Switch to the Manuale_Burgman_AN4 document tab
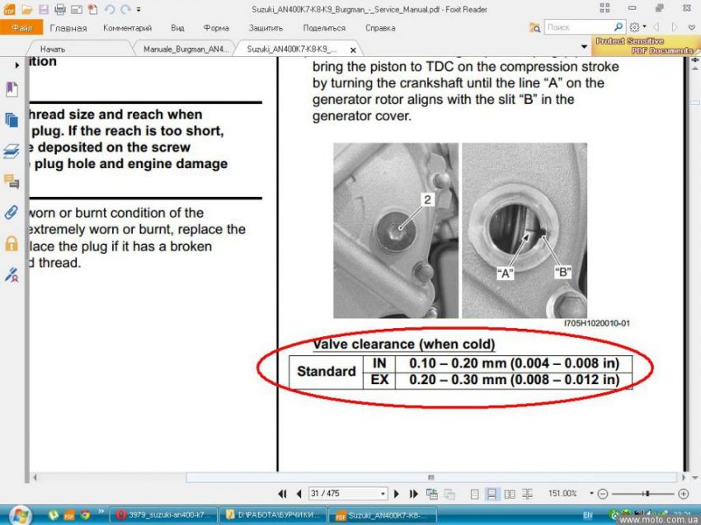Viewport: 701px width, 525px height. 186,49
